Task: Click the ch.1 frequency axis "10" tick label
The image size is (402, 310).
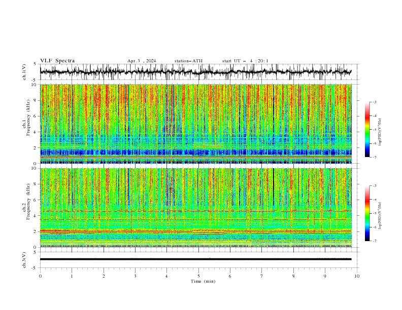Action: (x=35, y=85)
